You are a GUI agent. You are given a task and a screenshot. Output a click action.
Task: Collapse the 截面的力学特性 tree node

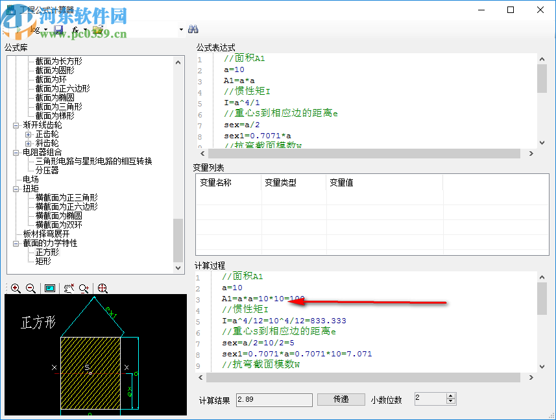click(16, 243)
